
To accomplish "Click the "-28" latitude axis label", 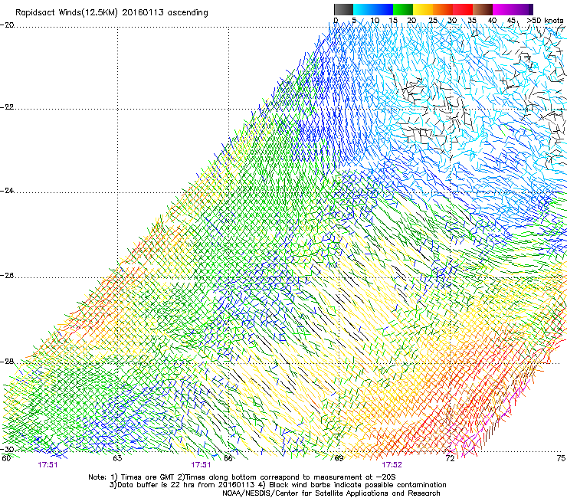I will tap(7, 362).
